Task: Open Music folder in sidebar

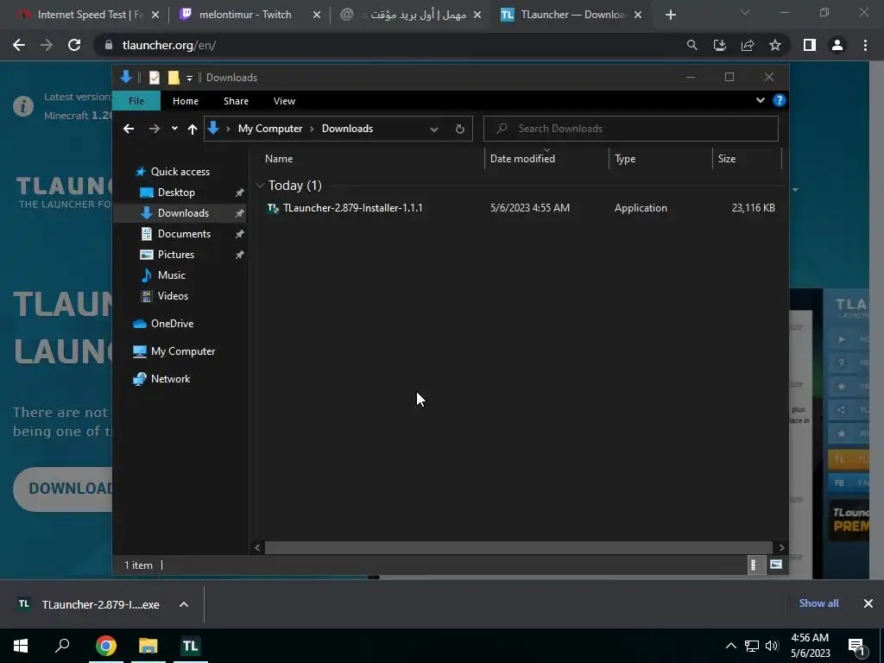Action: 172,275
